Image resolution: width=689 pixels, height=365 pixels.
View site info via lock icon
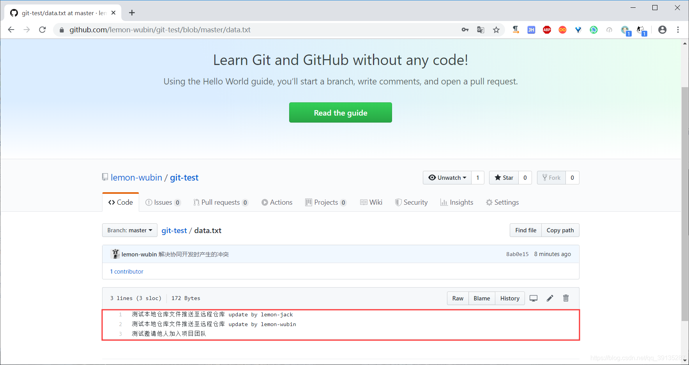coord(62,30)
